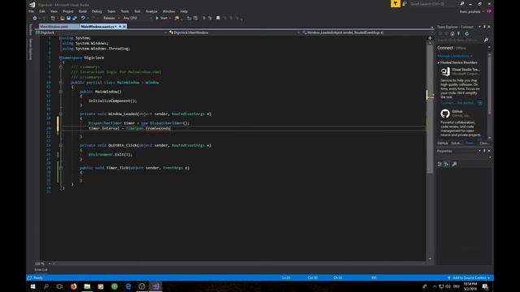Click the Edge browser taskbar icon
The height and width of the screenshot is (292, 520).
(x=128, y=286)
